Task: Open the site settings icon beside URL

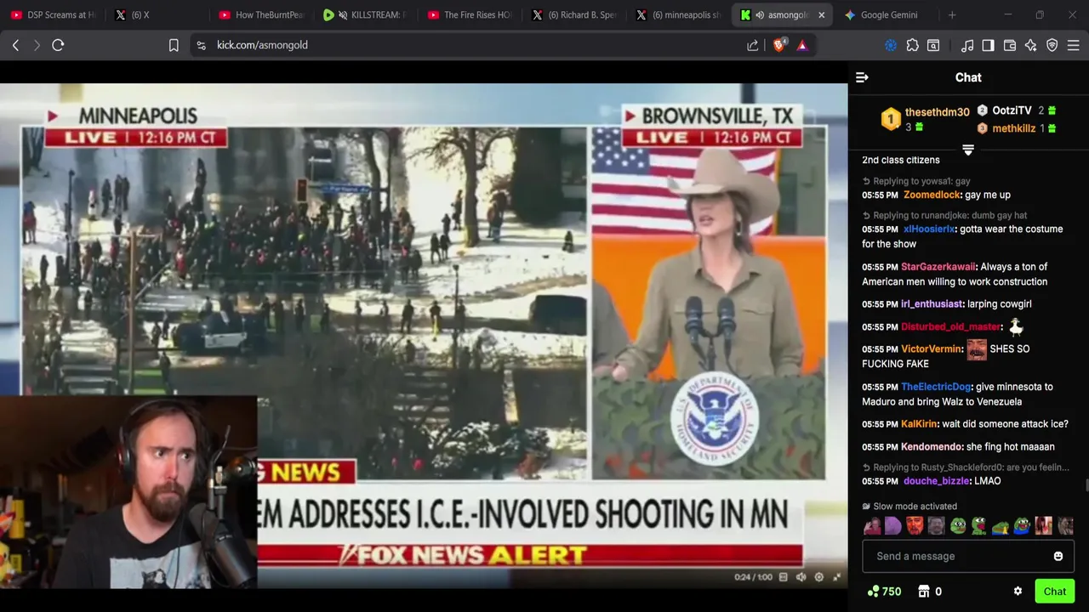Action: 201,45
